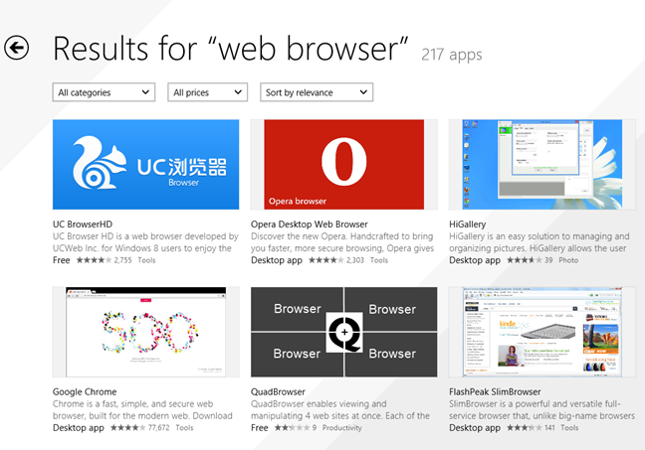Open the FlashPeak SlimBrowser screenshot thumbnail

click(542, 332)
